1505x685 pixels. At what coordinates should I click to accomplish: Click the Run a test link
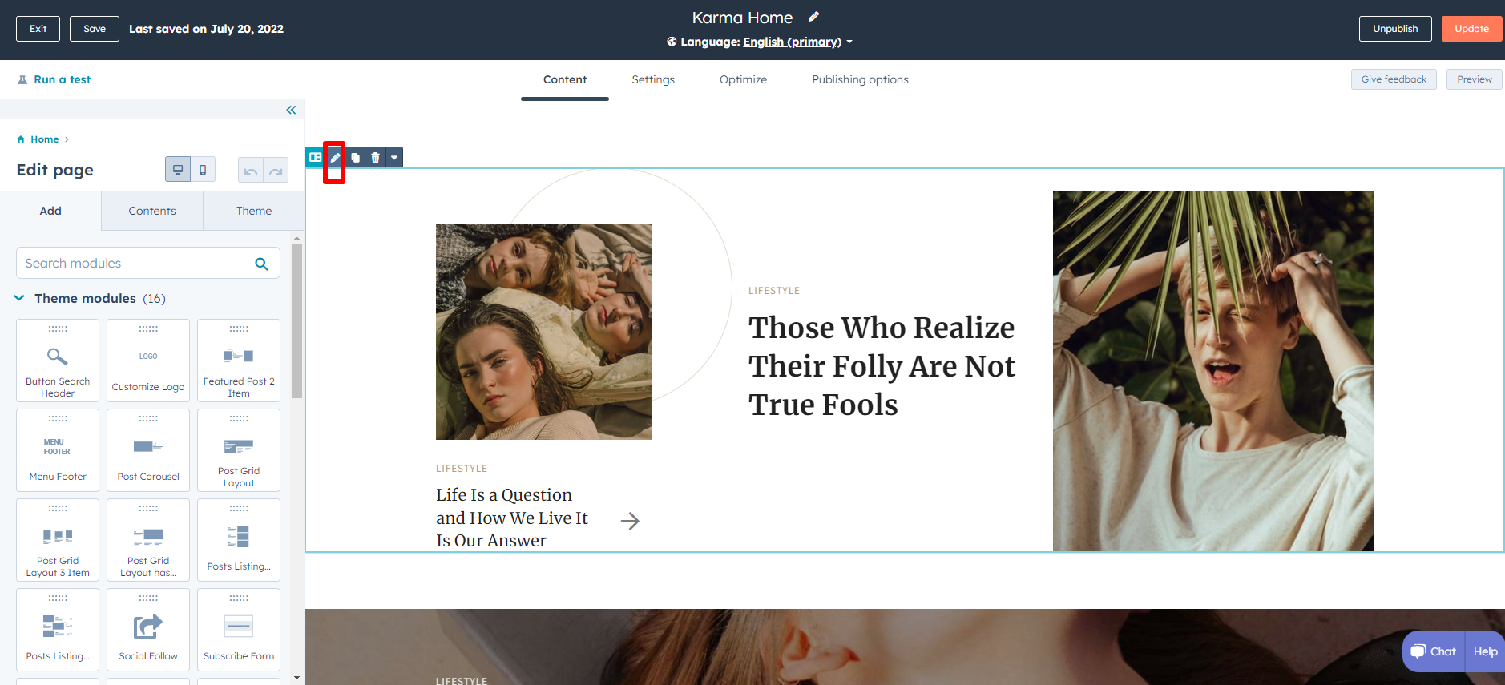[x=54, y=79]
